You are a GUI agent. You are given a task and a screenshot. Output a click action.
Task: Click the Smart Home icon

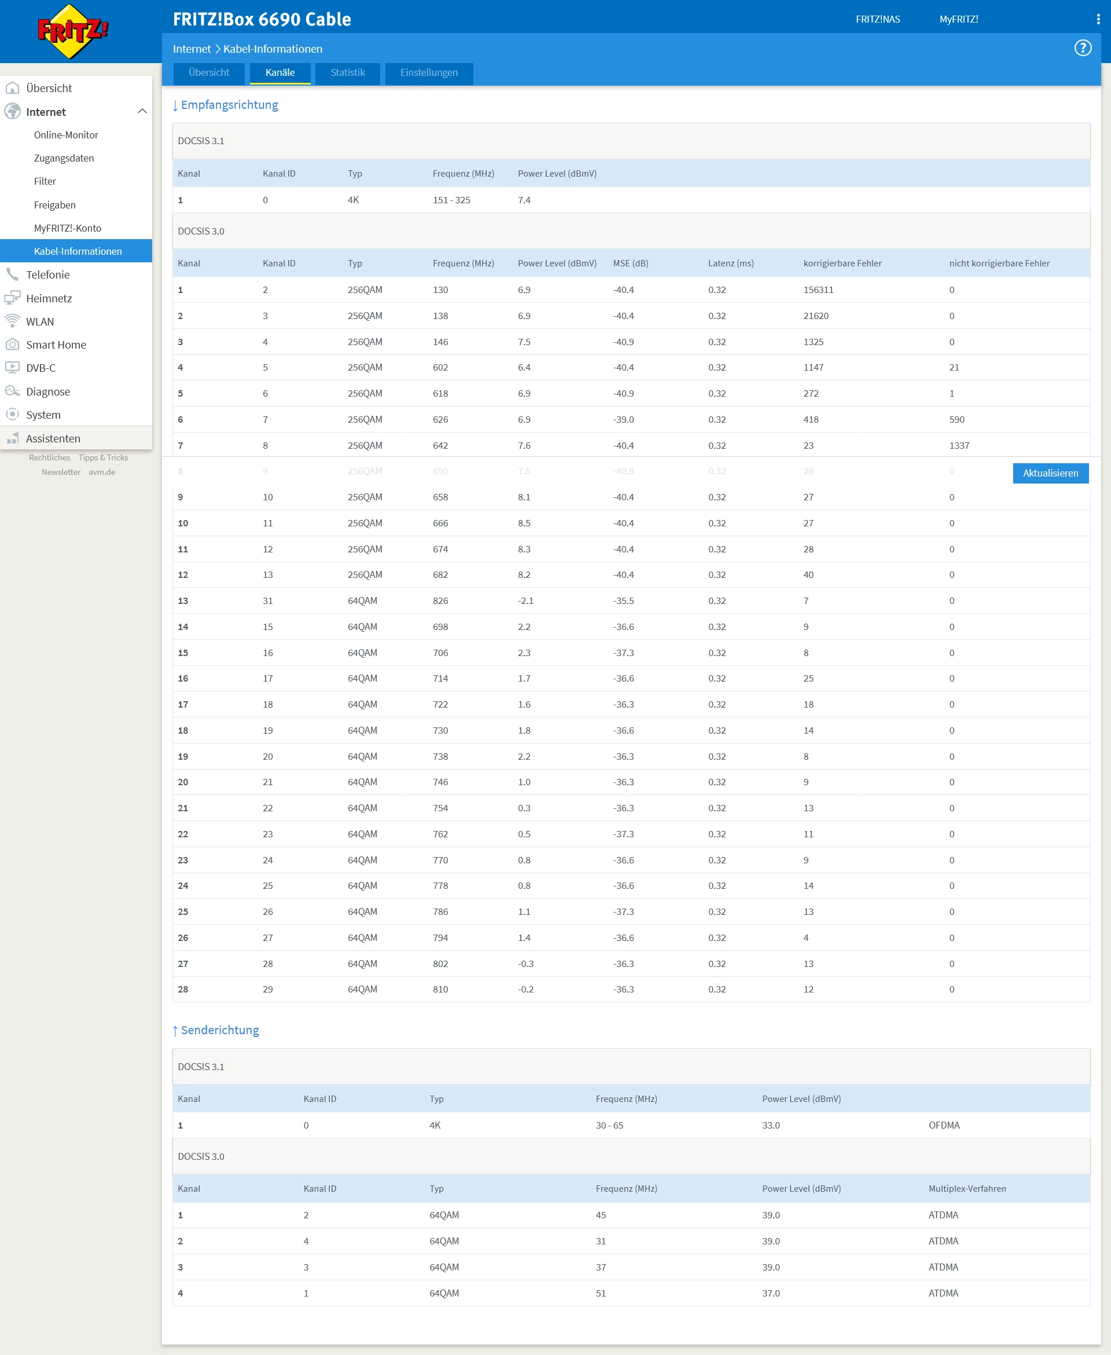pyautogui.click(x=12, y=345)
